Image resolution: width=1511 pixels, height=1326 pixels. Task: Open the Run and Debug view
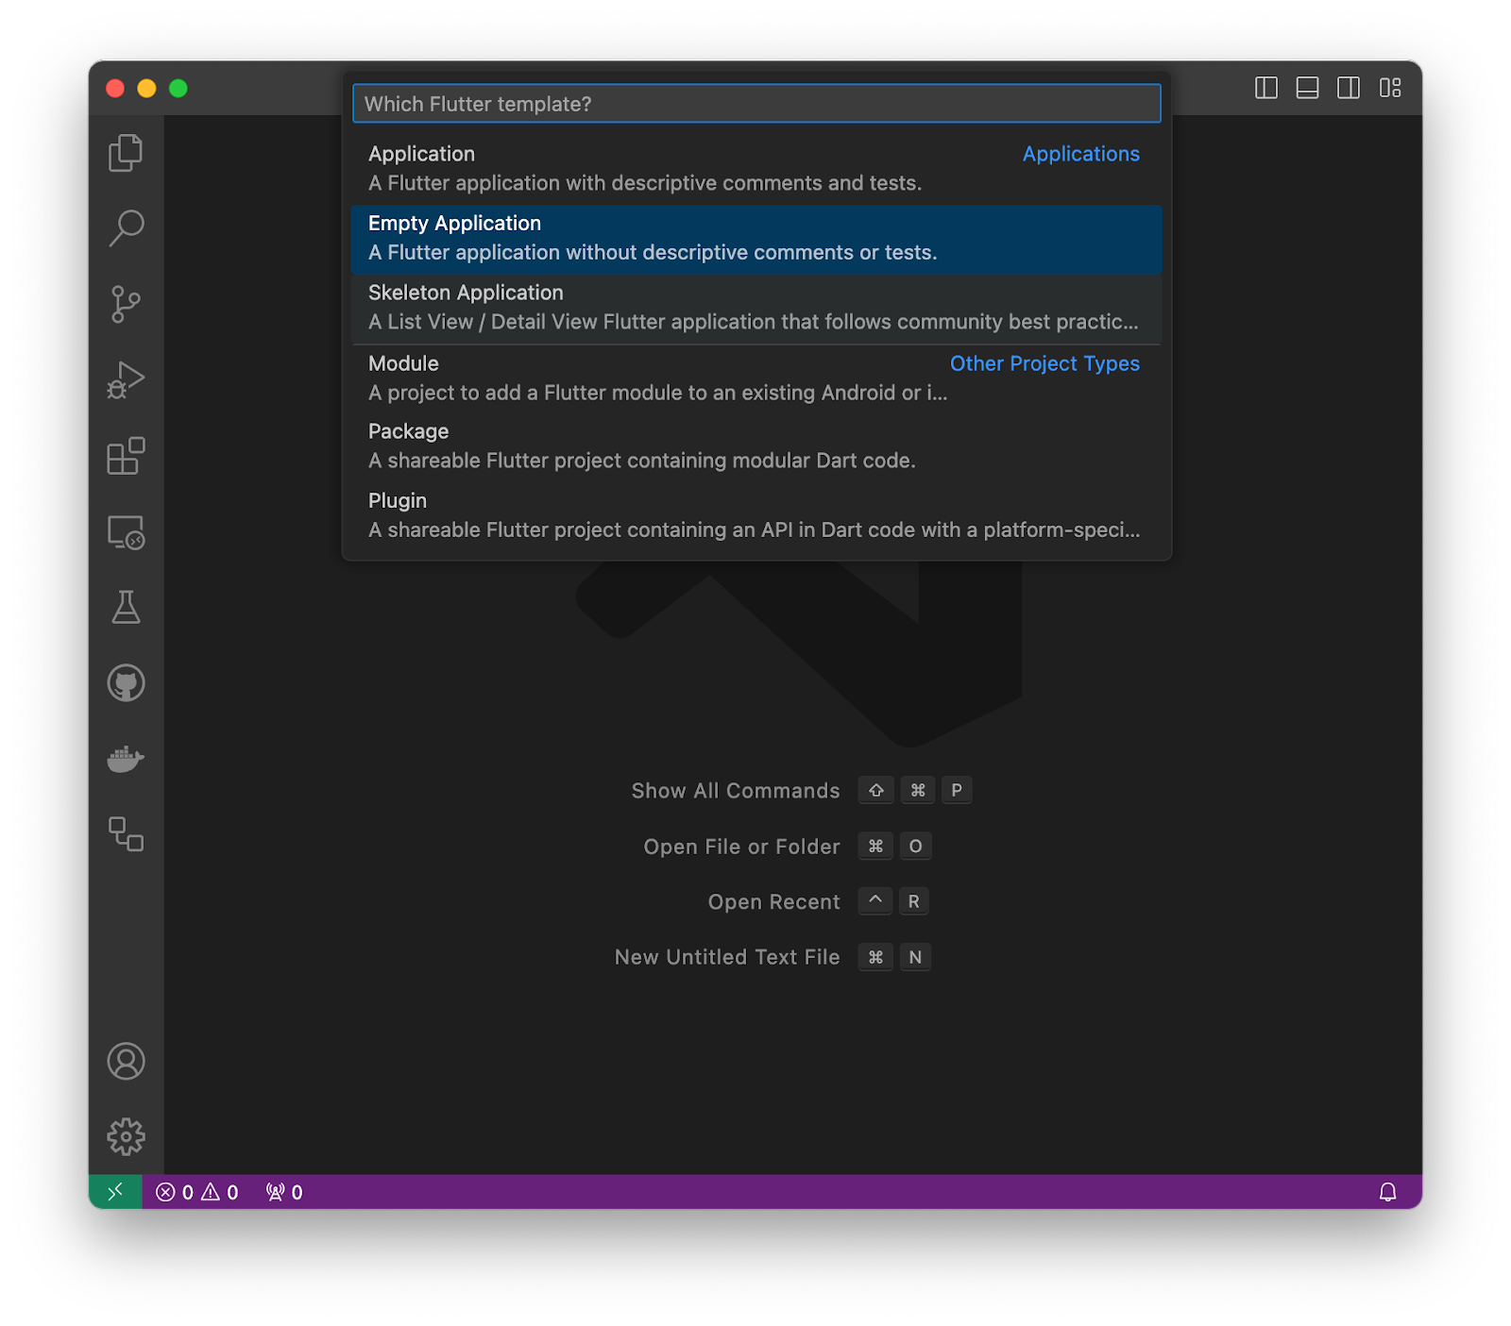tap(127, 380)
